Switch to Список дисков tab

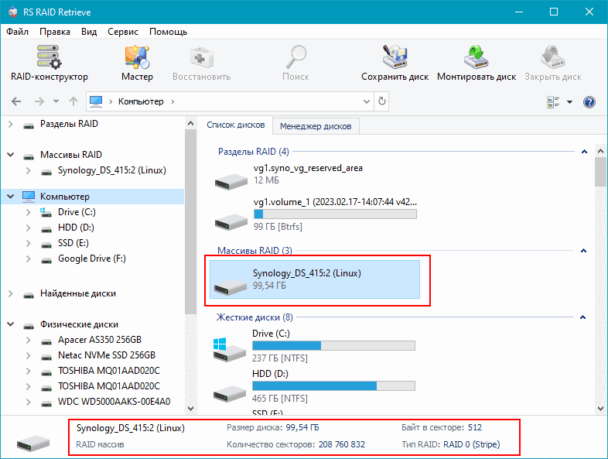[235, 125]
